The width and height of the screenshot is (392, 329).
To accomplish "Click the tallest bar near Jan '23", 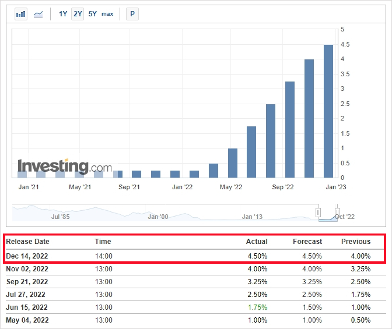I will (x=328, y=111).
